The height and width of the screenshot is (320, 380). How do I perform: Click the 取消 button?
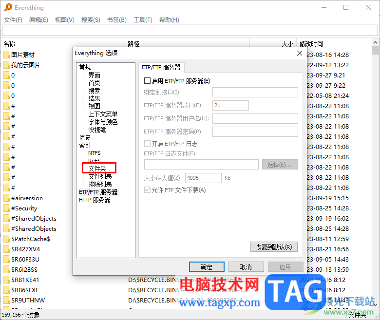pos(246,267)
